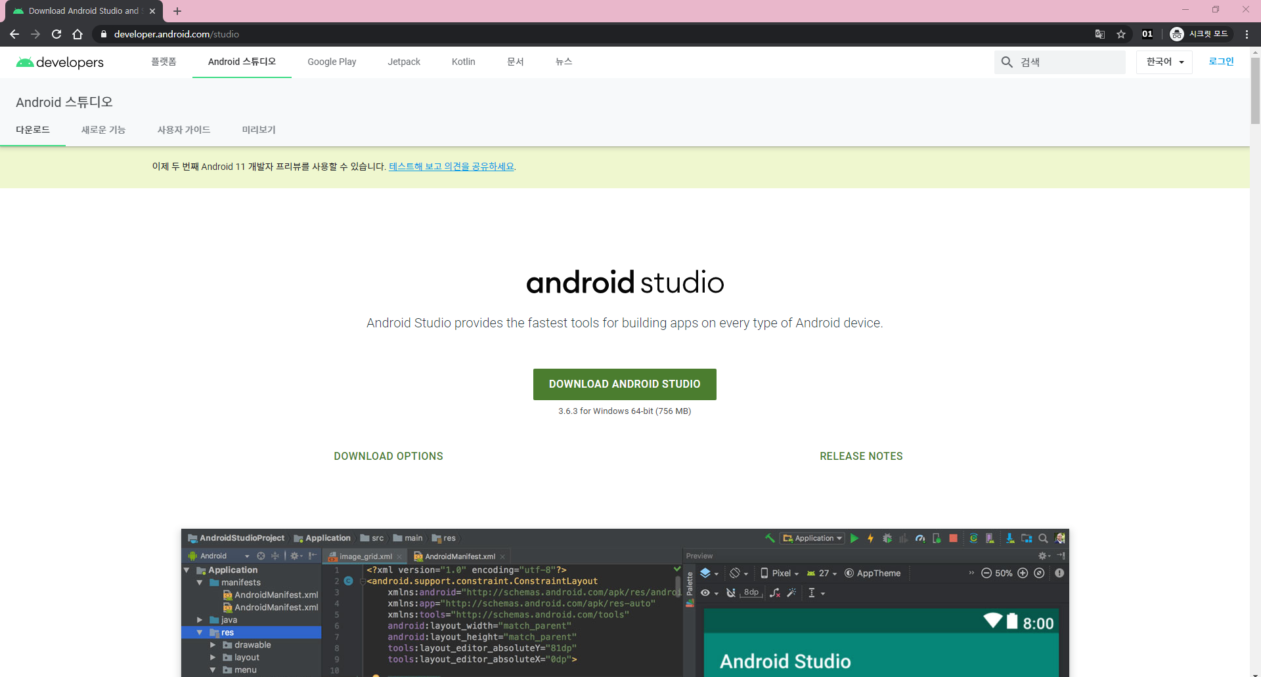The height and width of the screenshot is (677, 1261).
Task: Select the Android 스튜디오 nav tab
Action: (242, 62)
